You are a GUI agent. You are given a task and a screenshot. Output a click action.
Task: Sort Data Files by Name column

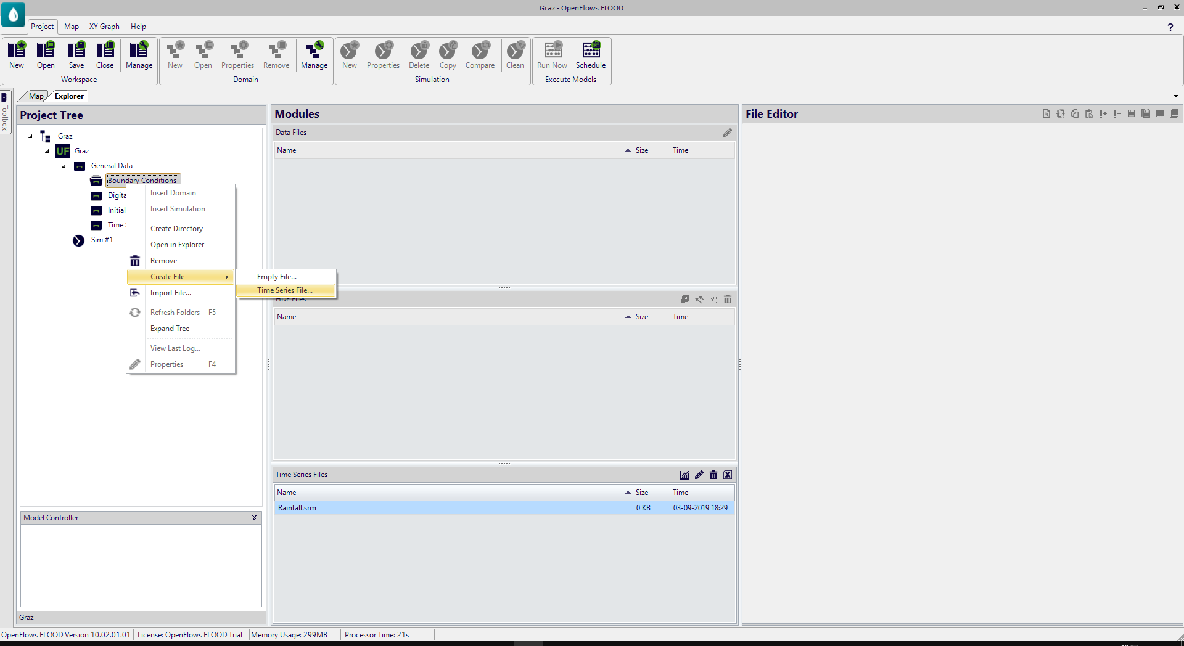coord(453,150)
